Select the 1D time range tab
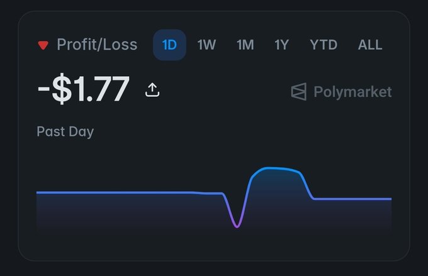Viewport: 428px width, 276px height. point(169,45)
